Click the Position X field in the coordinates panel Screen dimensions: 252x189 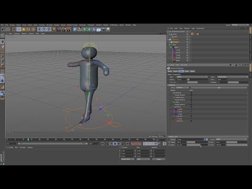128,151
